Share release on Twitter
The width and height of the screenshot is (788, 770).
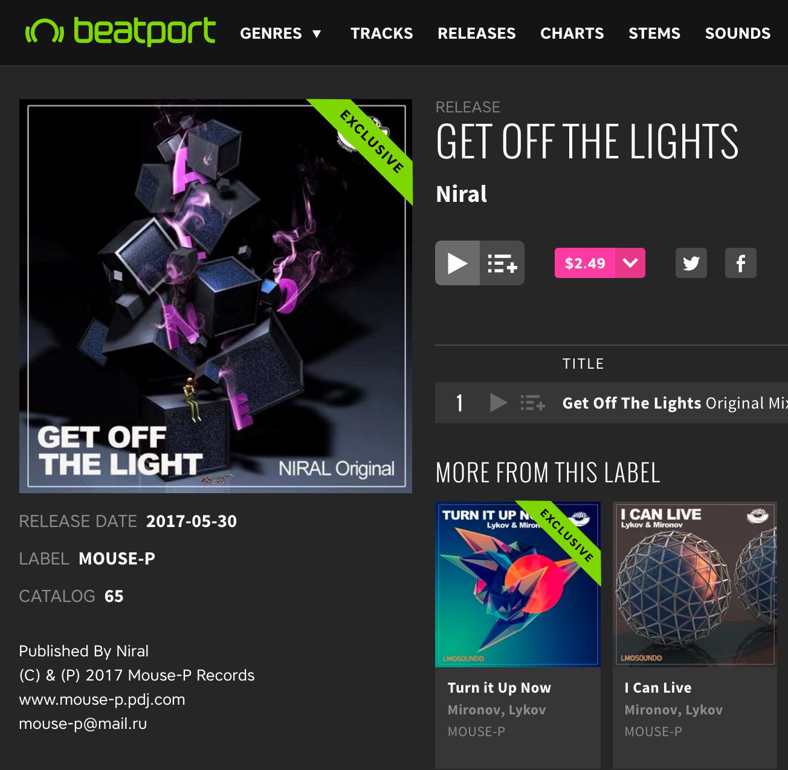pos(691,263)
